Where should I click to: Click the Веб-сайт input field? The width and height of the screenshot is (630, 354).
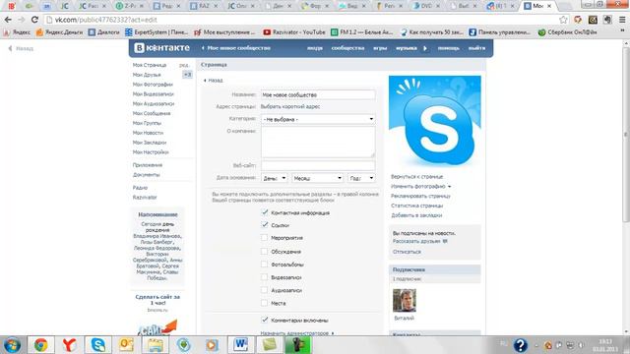pyautogui.click(x=318, y=165)
